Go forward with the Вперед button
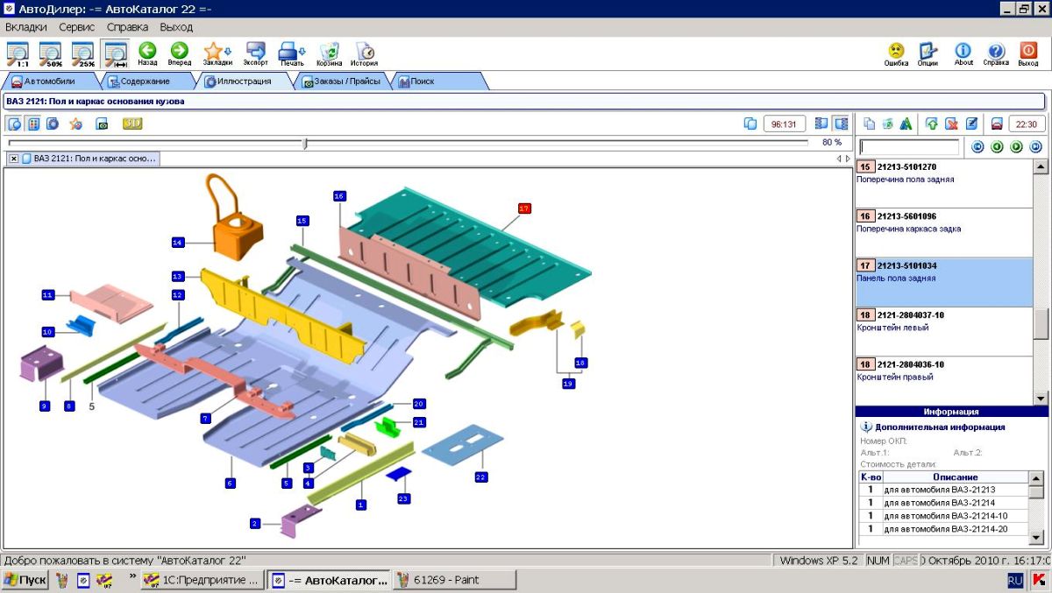The image size is (1052, 593). [x=179, y=54]
